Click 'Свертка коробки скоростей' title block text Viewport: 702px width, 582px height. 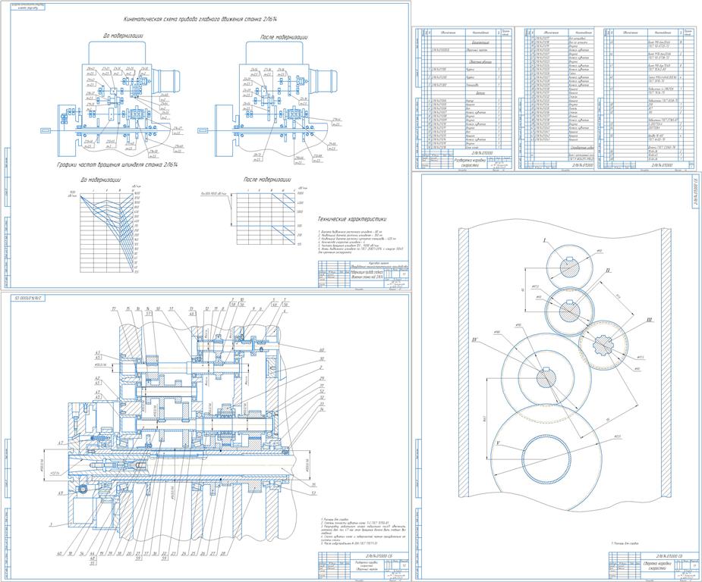point(658,566)
